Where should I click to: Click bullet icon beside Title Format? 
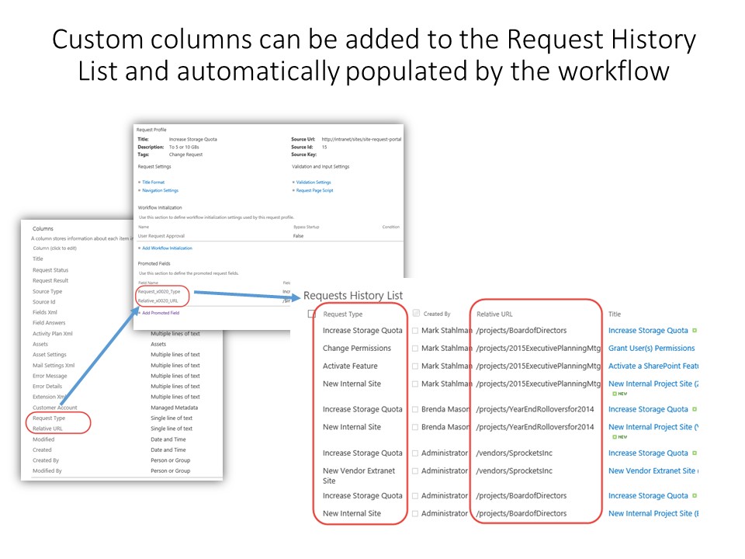pos(139,182)
